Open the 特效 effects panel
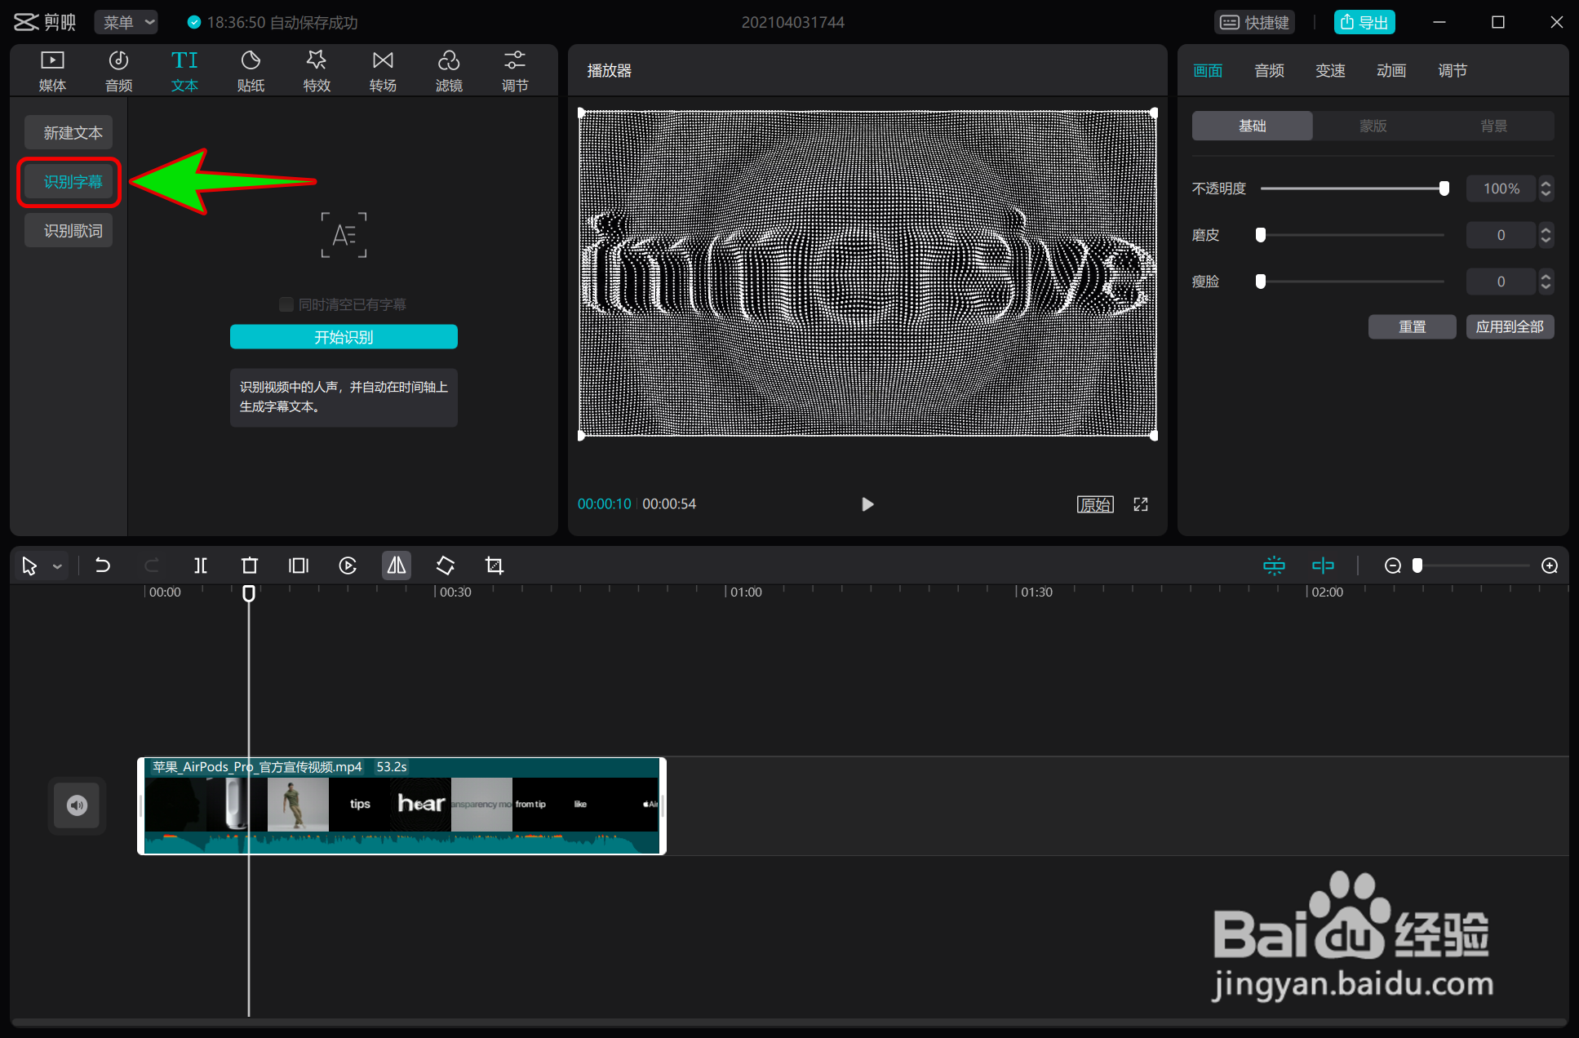This screenshot has height=1038, width=1579. (x=317, y=71)
